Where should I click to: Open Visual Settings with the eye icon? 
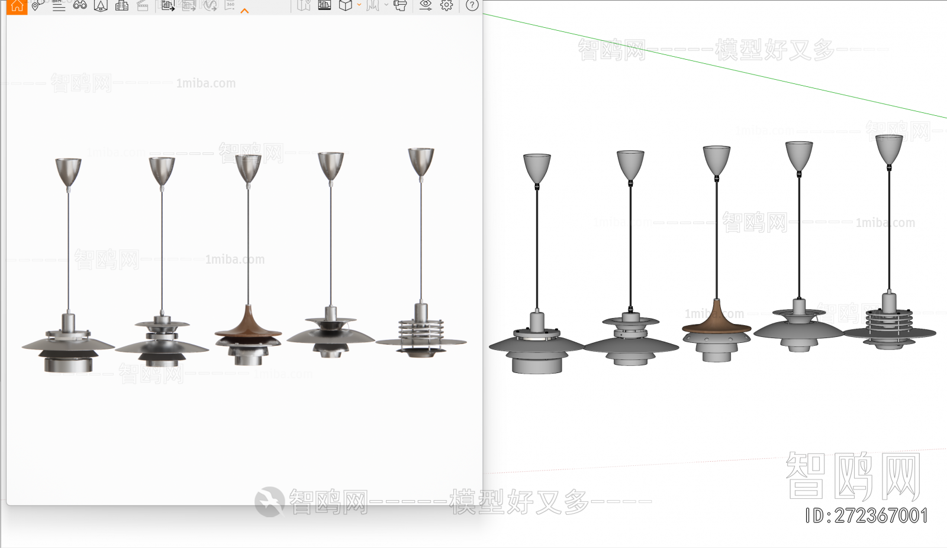click(425, 7)
